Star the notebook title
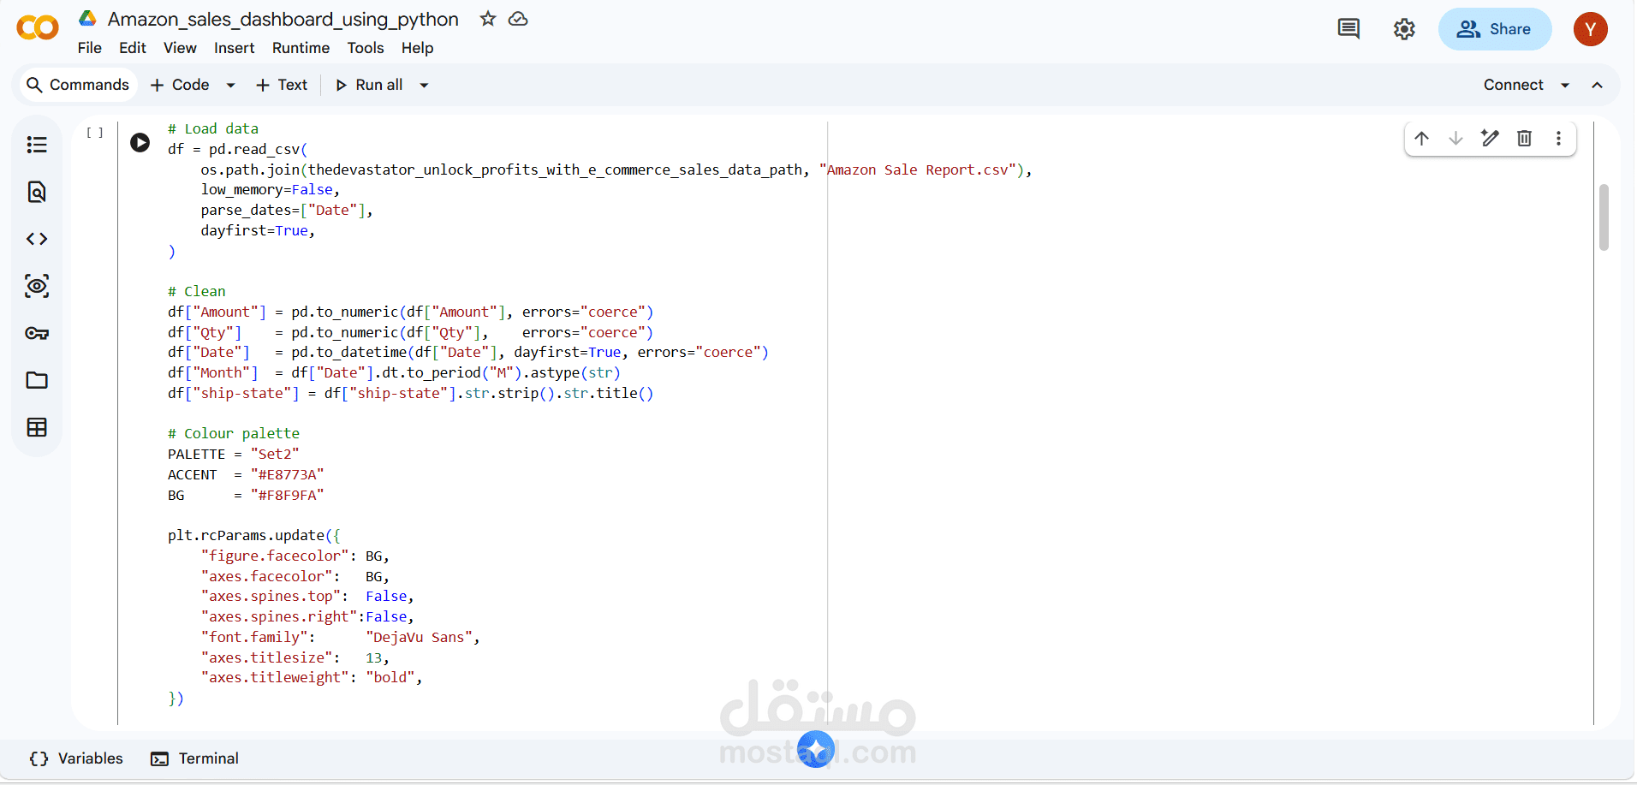The image size is (1637, 785). point(488,19)
